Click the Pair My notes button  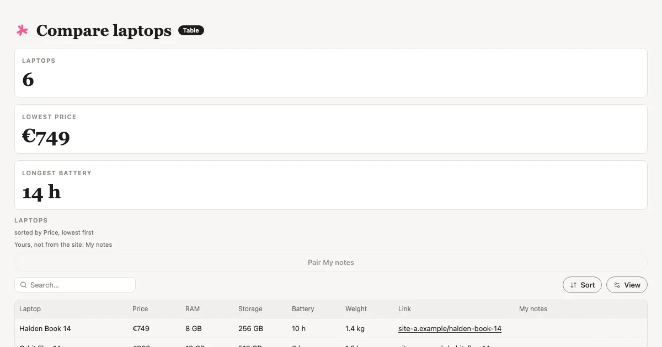tap(331, 262)
